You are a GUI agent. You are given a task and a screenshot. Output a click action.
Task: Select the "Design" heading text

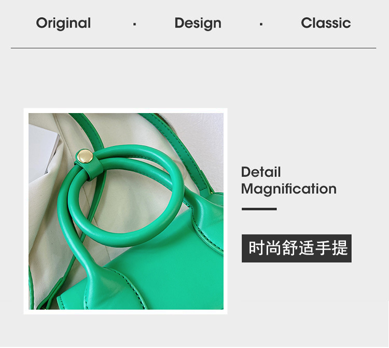pyautogui.click(x=198, y=23)
